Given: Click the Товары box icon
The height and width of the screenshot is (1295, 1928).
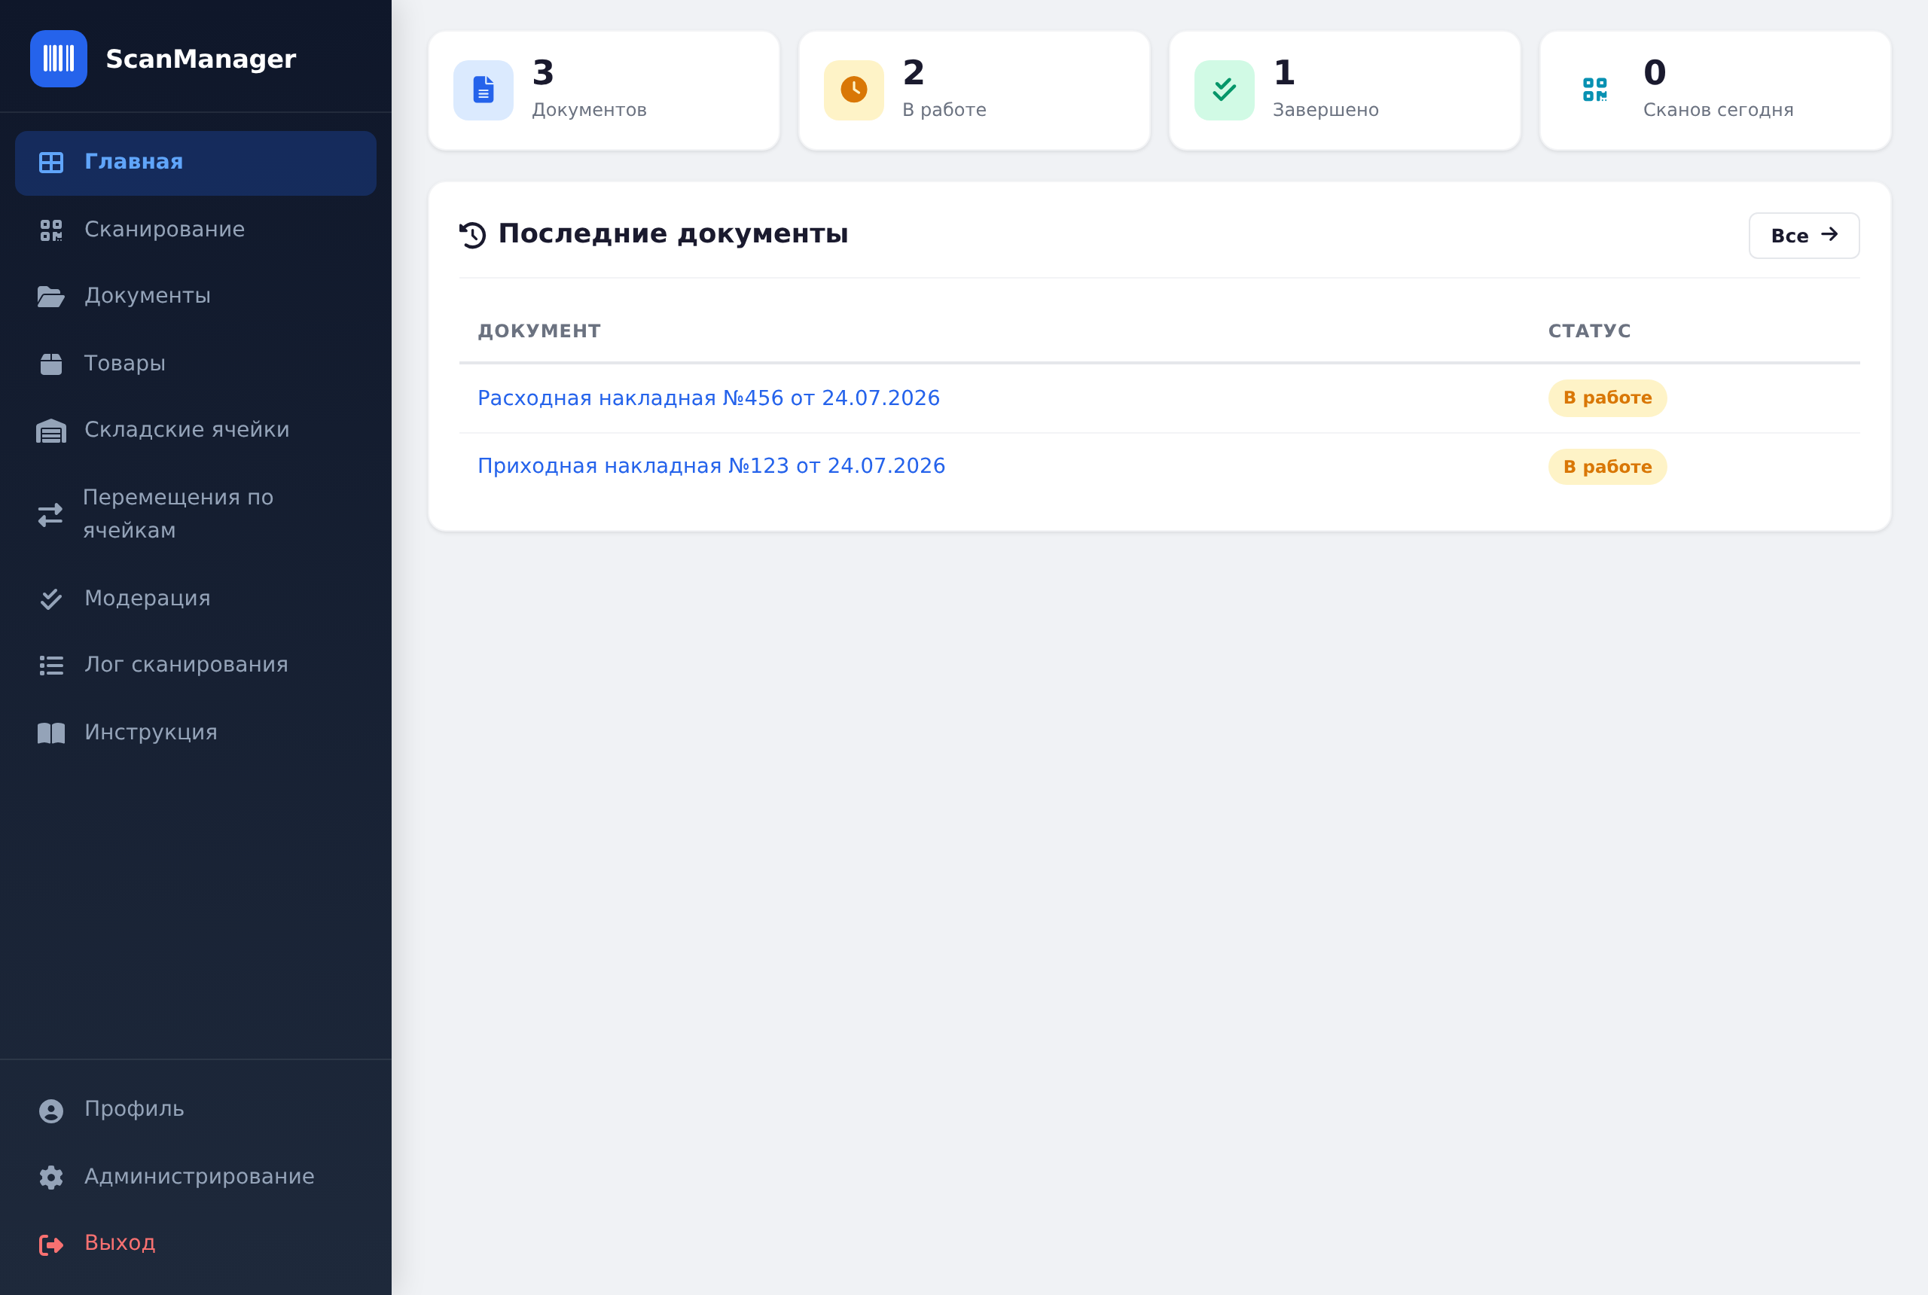Looking at the screenshot, I should (51, 364).
